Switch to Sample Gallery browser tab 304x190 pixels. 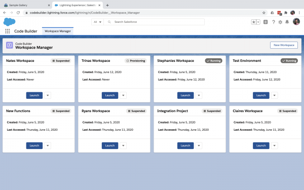(x=18, y=5)
